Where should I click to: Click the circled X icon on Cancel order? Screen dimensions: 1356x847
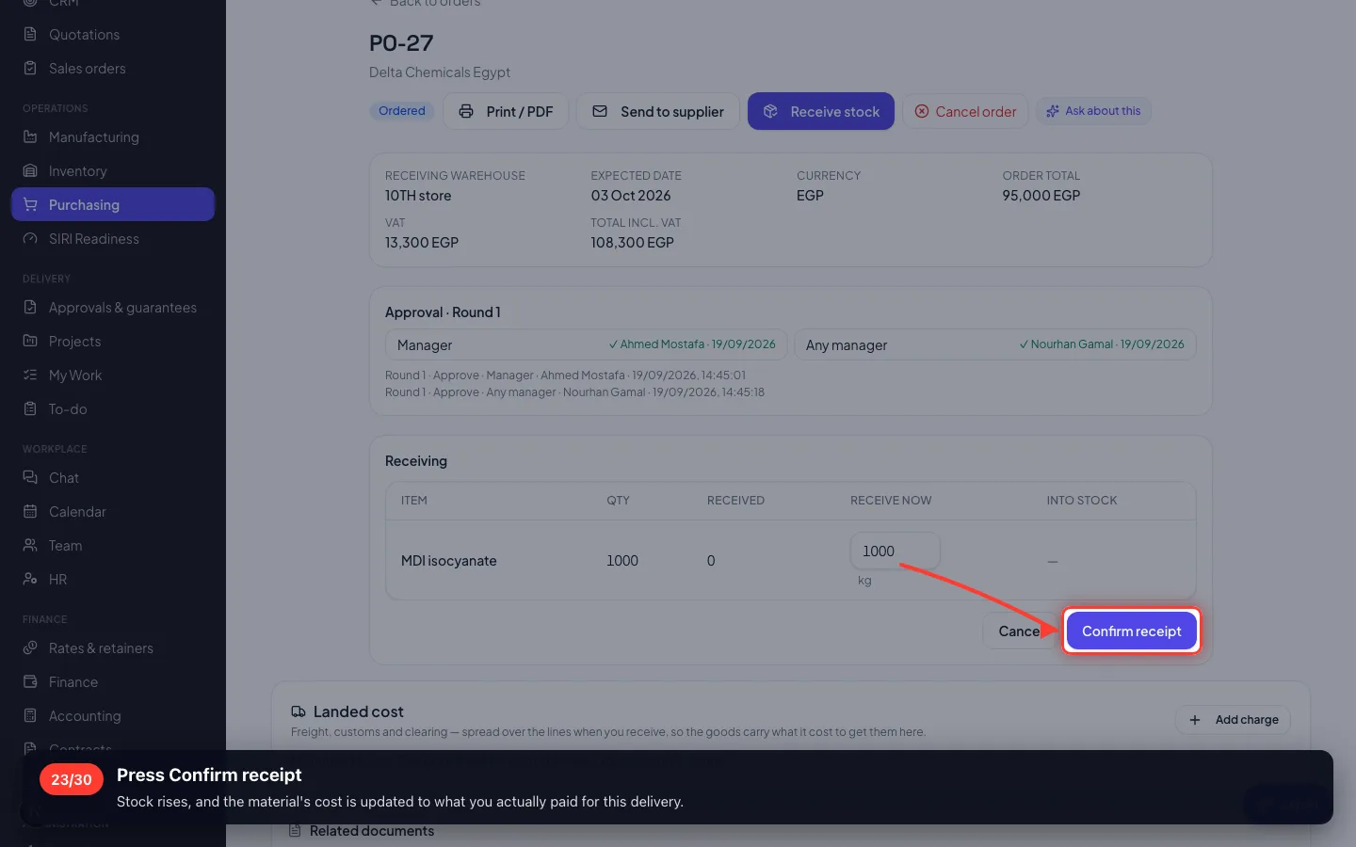pyautogui.click(x=922, y=112)
